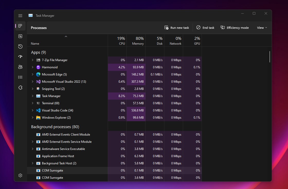The width and height of the screenshot is (288, 189).
Task: Select the COM Surrogate 0.1 MB row
Action: tap(114, 171)
